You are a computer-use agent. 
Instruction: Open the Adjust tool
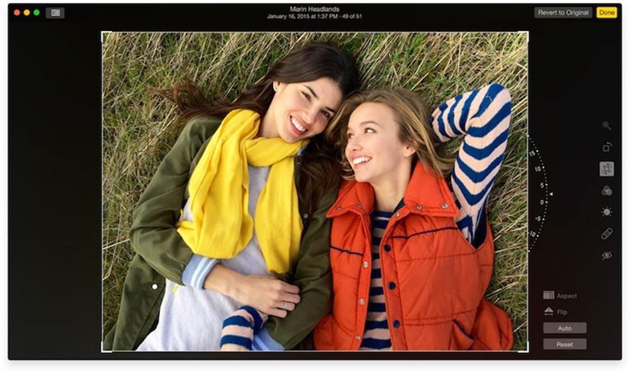click(606, 212)
